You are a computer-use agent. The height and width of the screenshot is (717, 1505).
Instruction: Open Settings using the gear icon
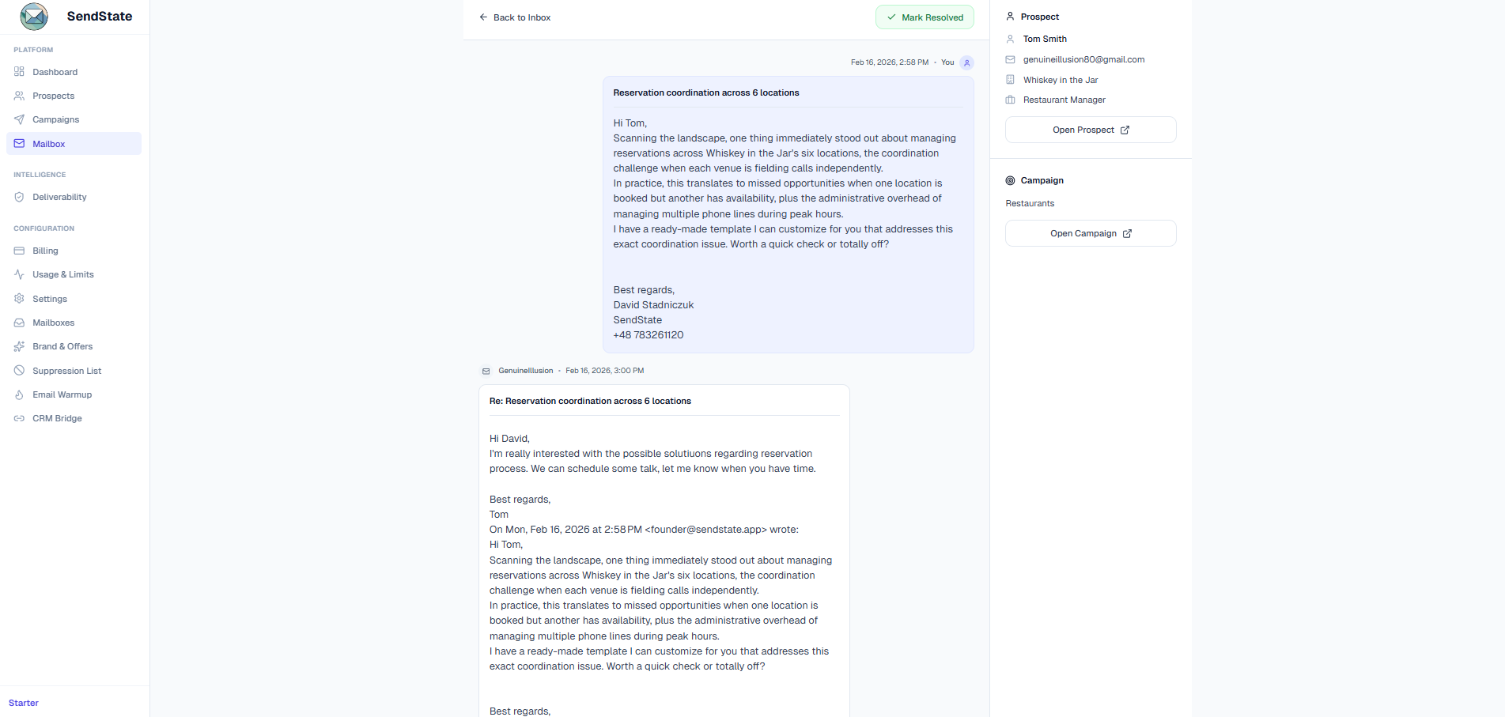[x=19, y=299]
